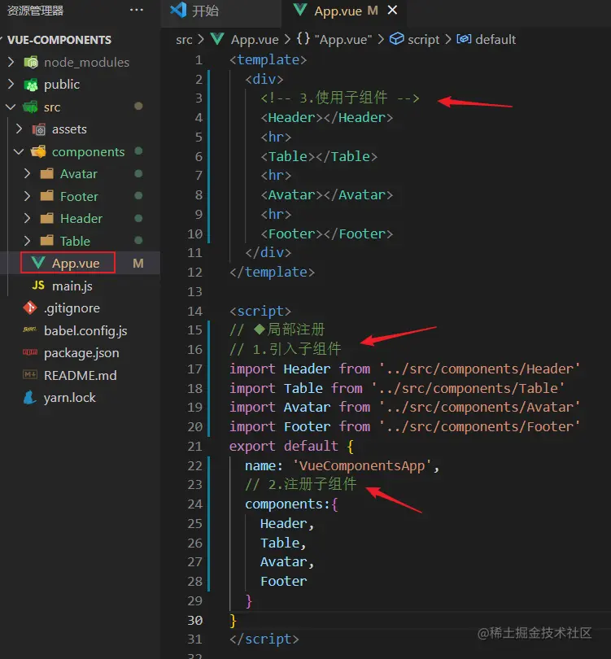Click the babel icon beside babel.config.js

(x=30, y=329)
